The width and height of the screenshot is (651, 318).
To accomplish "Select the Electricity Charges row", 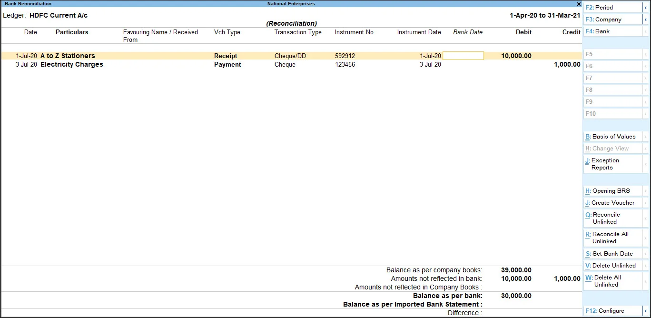I will click(291, 64).
